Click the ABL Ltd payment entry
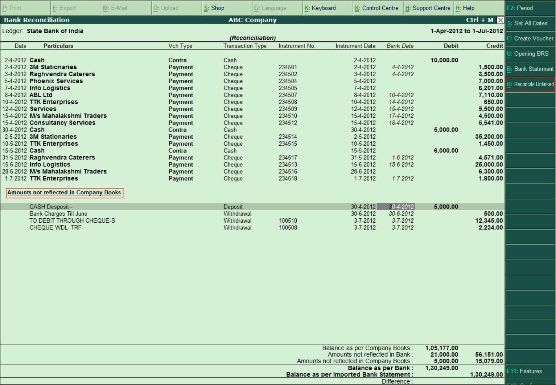Screen dimensions: 556x385 252,95
